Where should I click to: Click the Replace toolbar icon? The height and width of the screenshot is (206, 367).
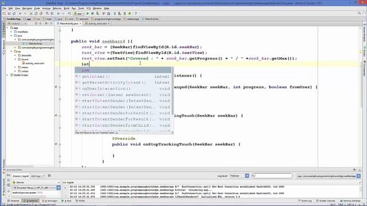(x=52, y=14)
